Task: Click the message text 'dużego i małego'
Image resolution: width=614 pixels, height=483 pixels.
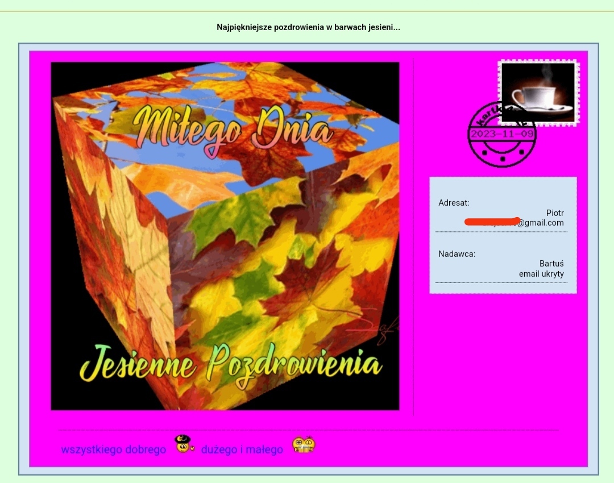Action: [242, 449]
